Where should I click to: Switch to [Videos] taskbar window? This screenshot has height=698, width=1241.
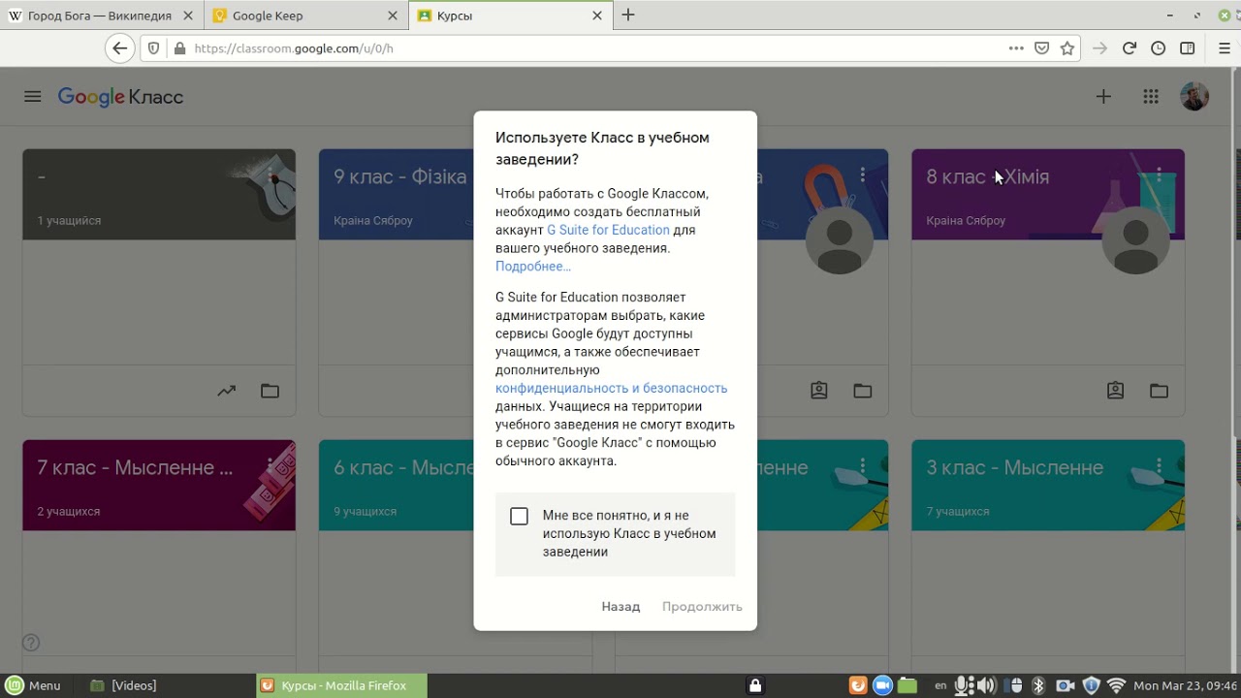coord(123,685)
